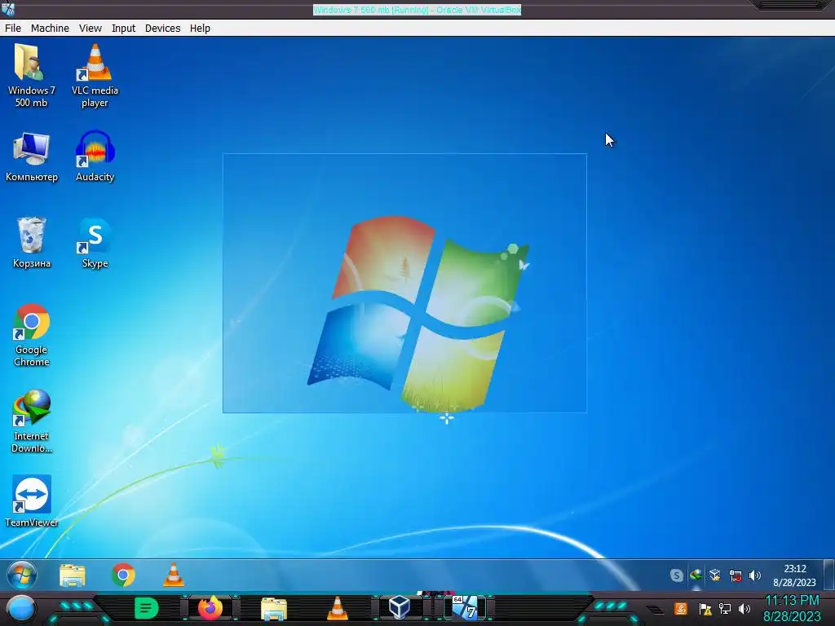Open the host Start orb button

20,609
